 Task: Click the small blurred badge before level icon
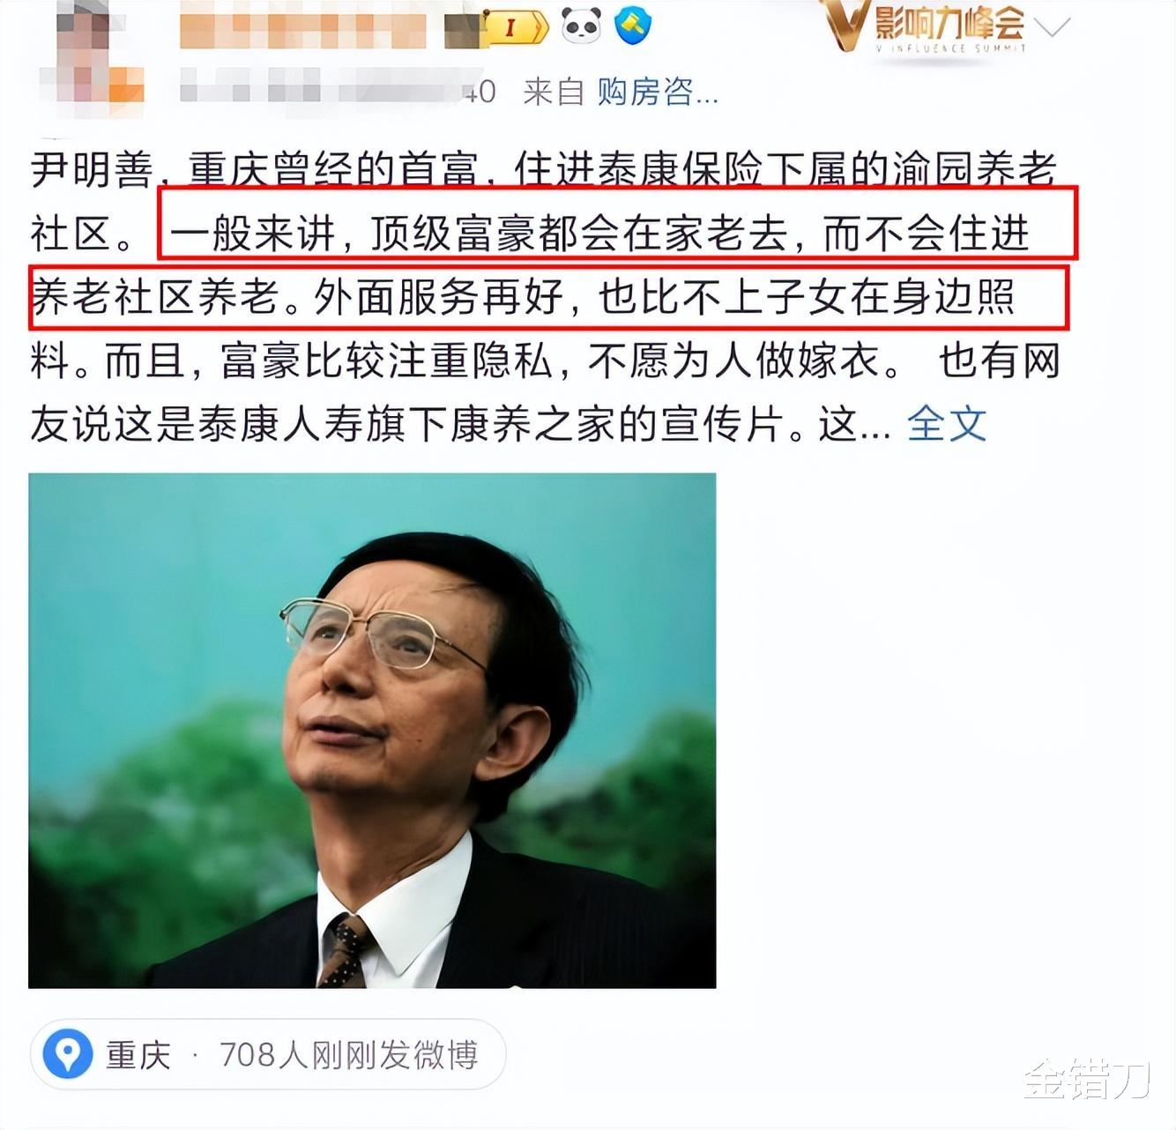point(463,29)
